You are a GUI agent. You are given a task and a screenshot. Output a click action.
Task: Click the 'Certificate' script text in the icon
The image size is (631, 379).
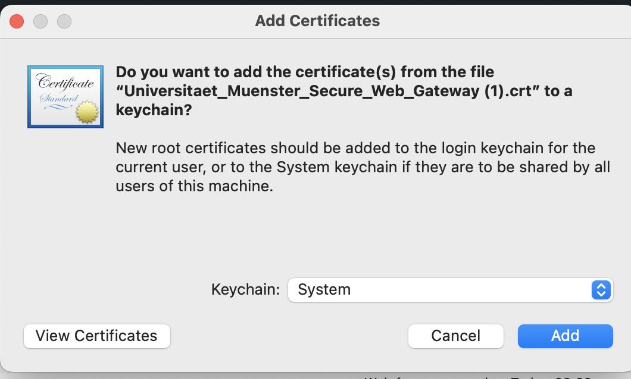pos(65,83)
